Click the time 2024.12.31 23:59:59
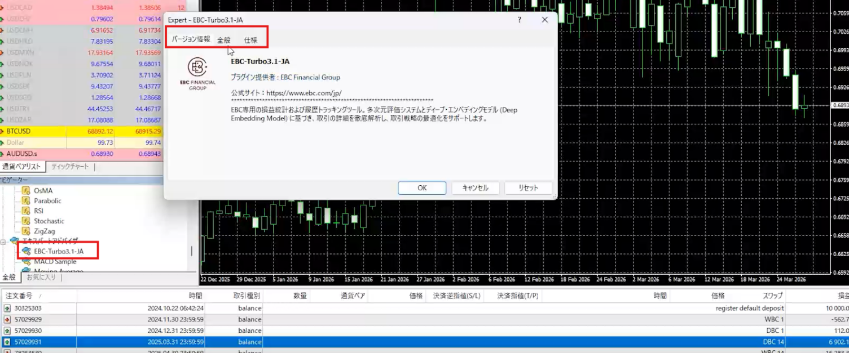 tap(175, 330)
